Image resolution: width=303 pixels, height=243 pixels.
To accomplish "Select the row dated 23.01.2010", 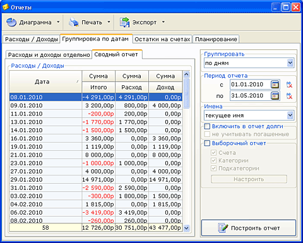I will point(96,163).
